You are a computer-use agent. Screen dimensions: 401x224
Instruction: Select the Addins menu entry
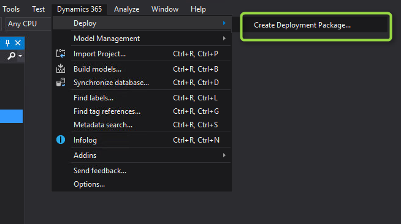pos(142,155)
